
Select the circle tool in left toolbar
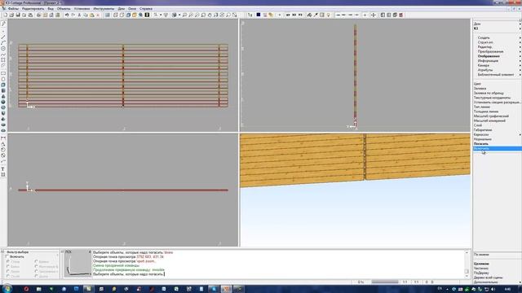[3, 49]
